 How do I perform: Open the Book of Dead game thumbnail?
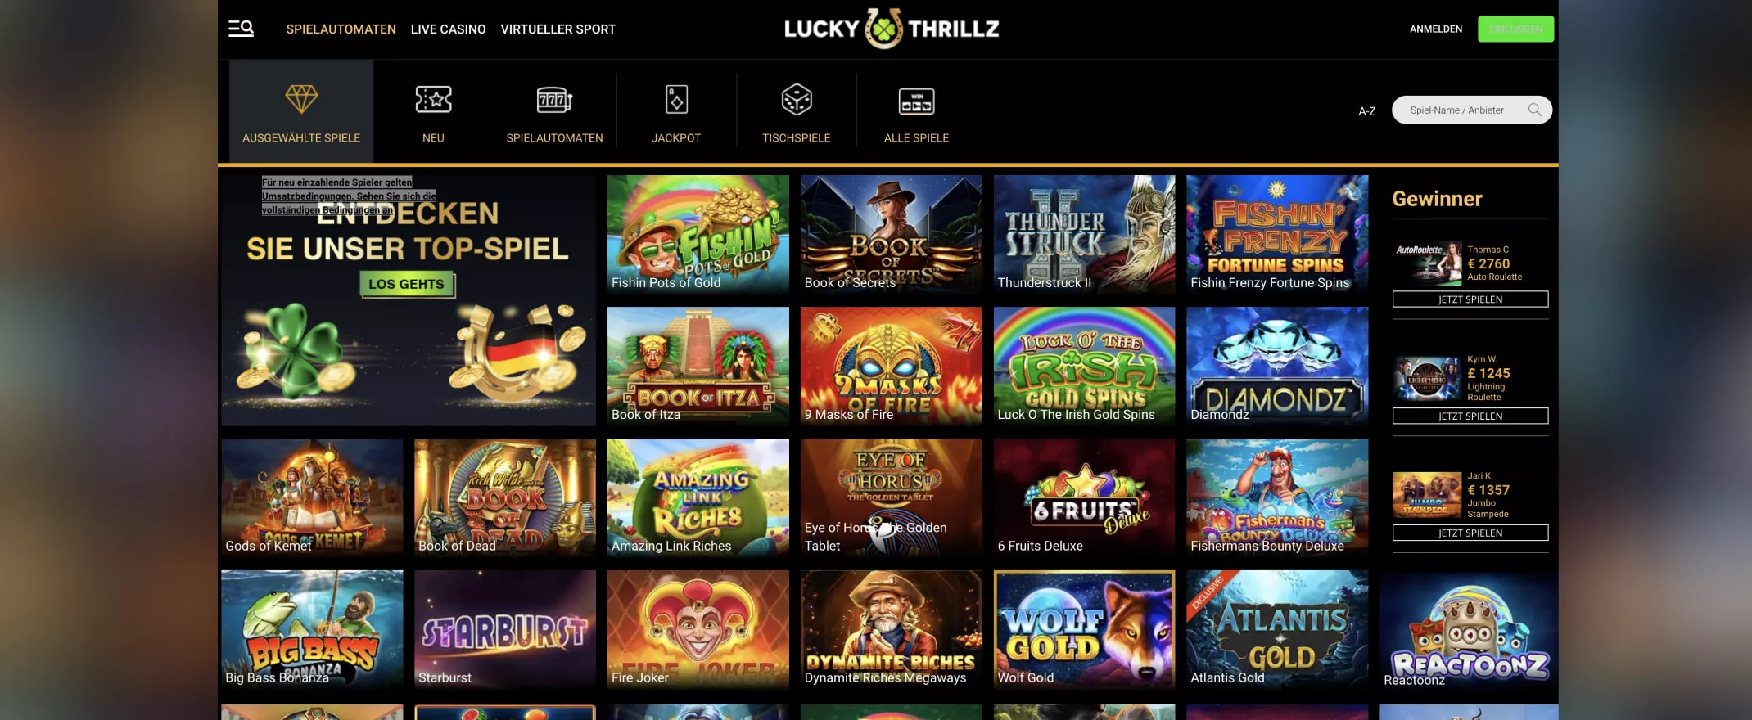pyautogui.click(x=505, y=497)
